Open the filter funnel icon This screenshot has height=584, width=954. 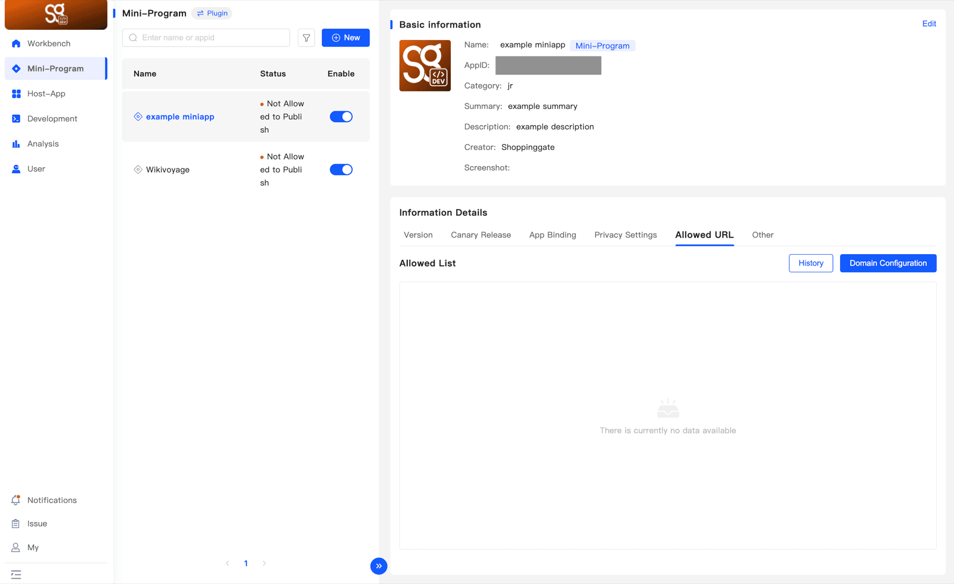[x=306, y=38]
